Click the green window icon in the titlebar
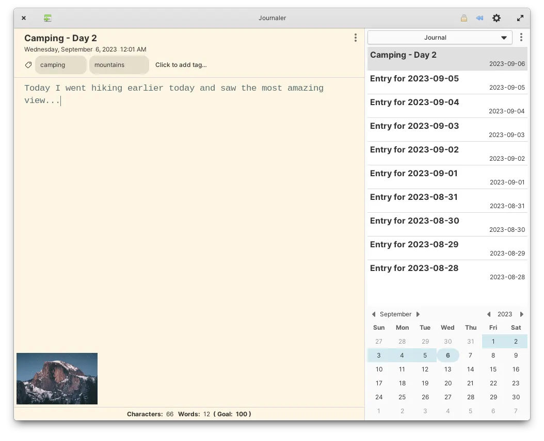This screenshot has height=441, width=544. 47,18
